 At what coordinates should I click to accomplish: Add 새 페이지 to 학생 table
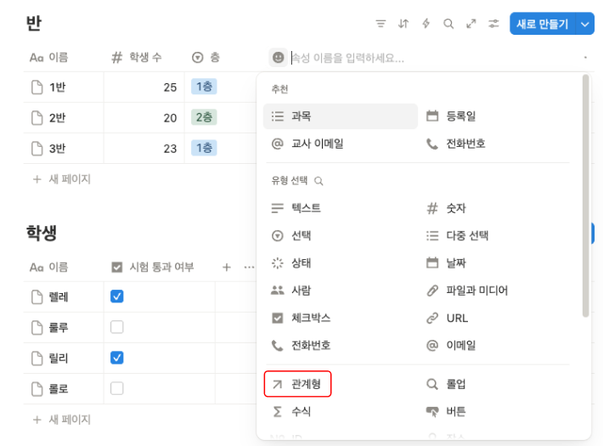(x=62, y=420)
